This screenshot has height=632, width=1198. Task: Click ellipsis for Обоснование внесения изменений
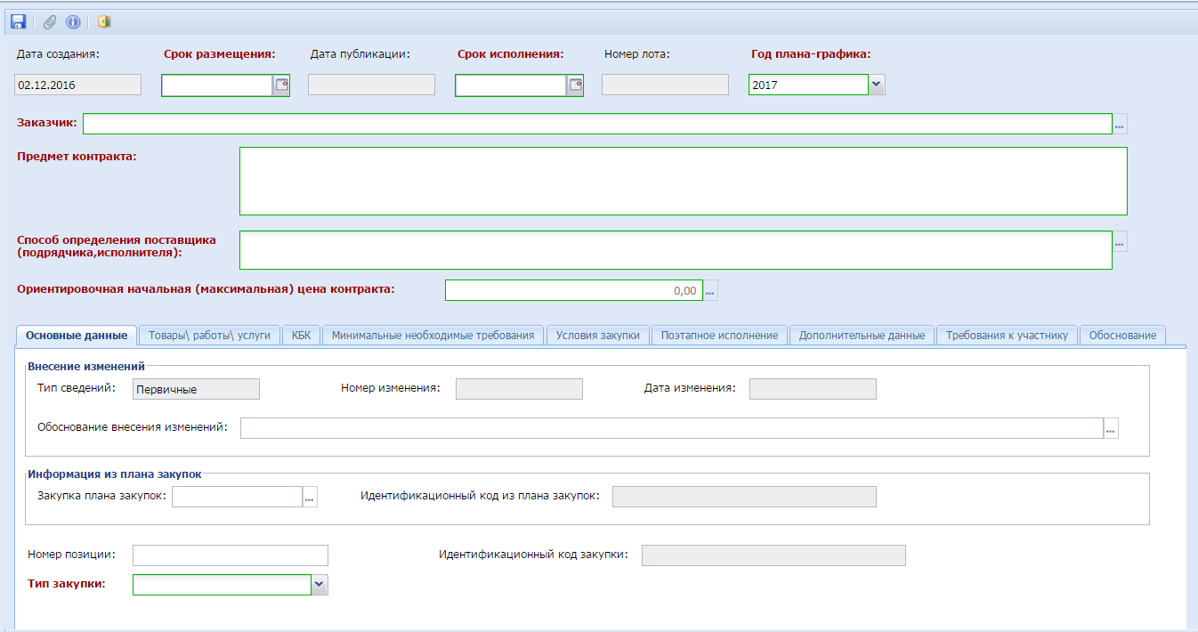pyautogui.click(x=1111, y=429)
